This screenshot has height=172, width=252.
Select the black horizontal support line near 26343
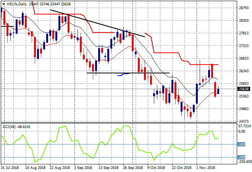tap(128, 73)
